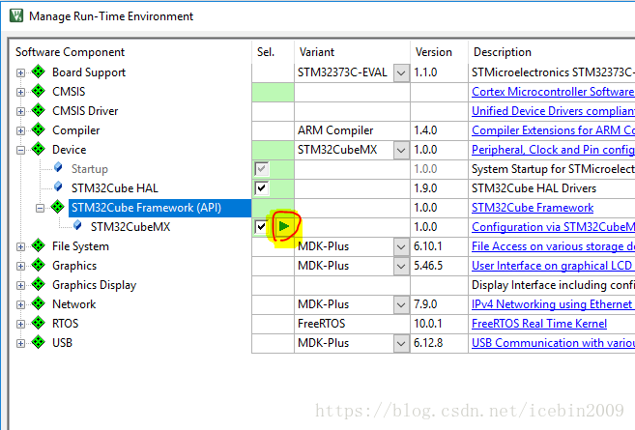Click the STM32CubeMX blue component icon
Image resolution: width=635 pixels, height=430 pixels.
pyautogui.click(x=77, y=225)
